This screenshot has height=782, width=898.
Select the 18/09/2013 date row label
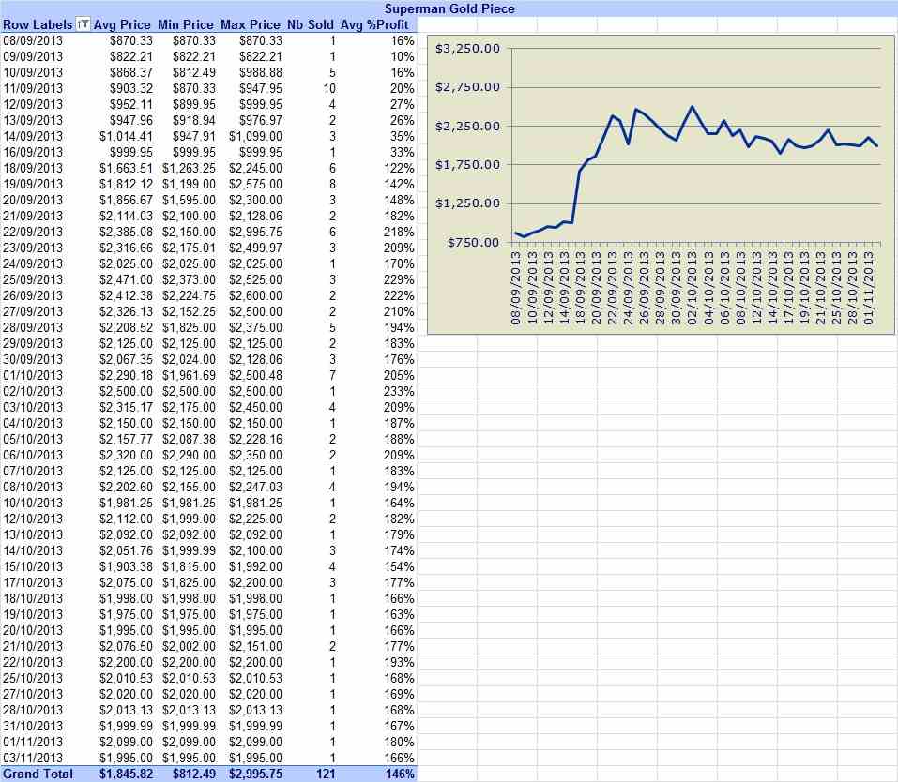(x=33, y=168)
